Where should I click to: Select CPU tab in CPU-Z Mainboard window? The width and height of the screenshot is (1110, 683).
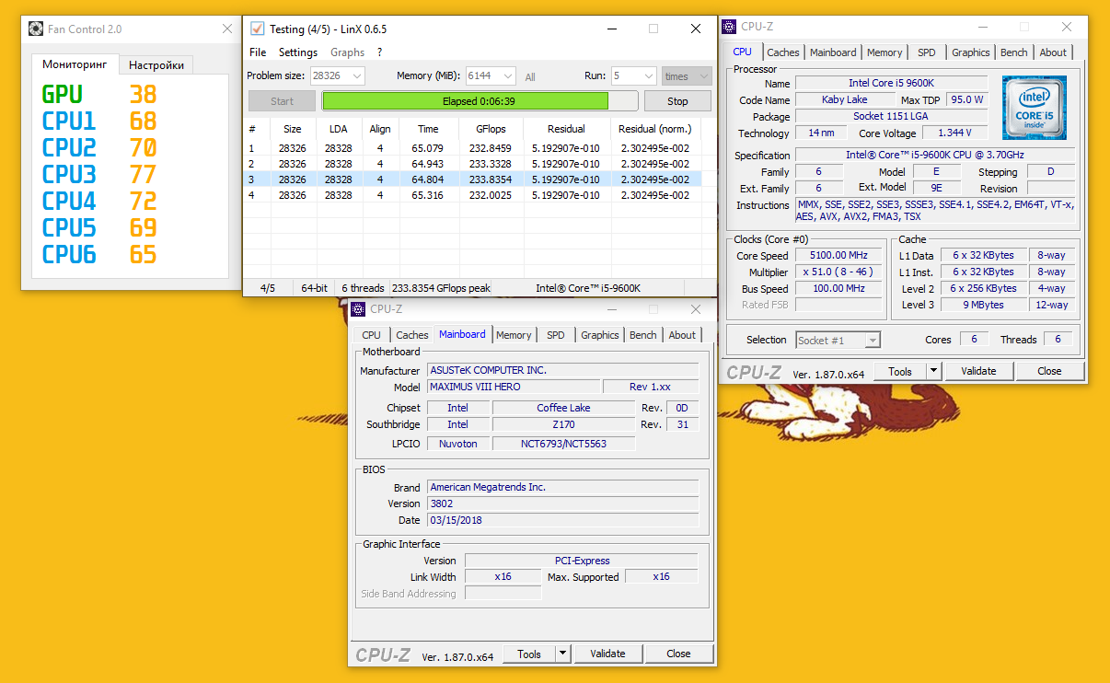(x=372, y=335)
